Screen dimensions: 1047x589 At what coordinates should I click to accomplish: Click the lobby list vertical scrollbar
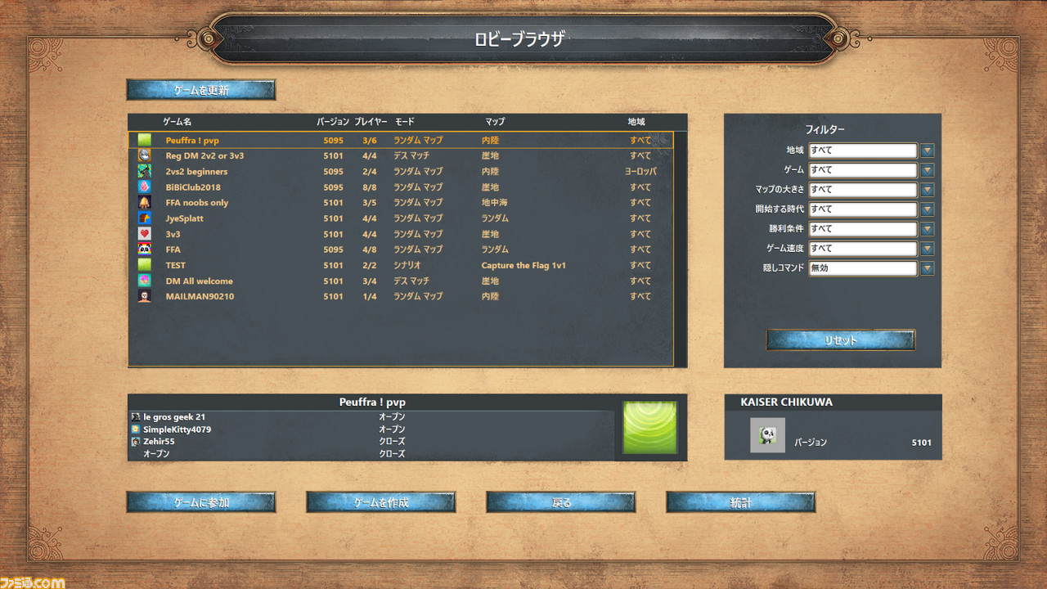point(680,249)
